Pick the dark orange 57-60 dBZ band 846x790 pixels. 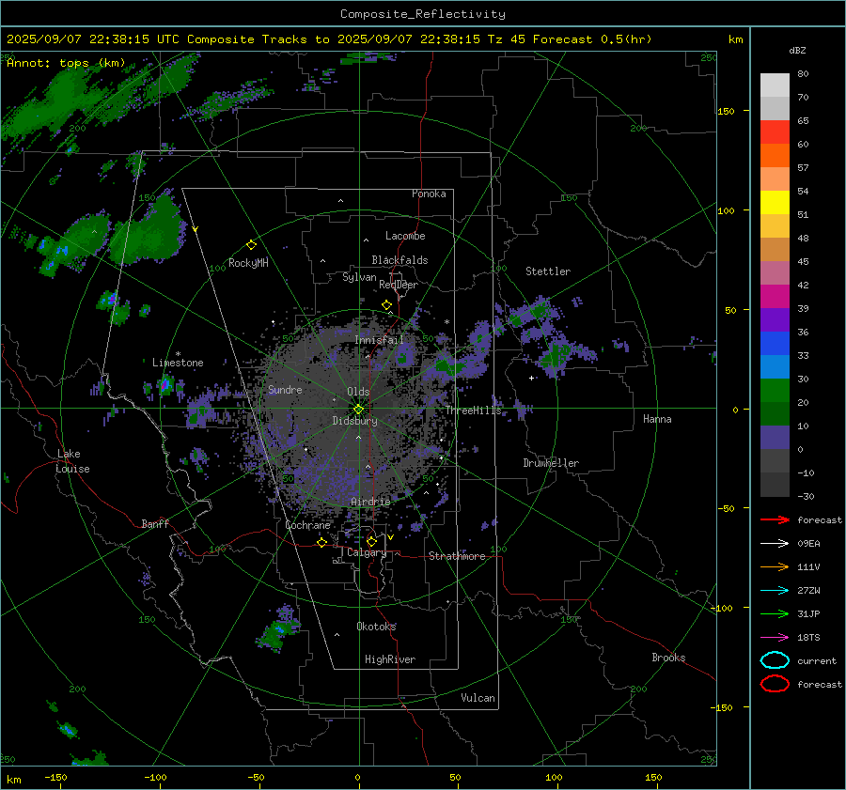point(775,156)
